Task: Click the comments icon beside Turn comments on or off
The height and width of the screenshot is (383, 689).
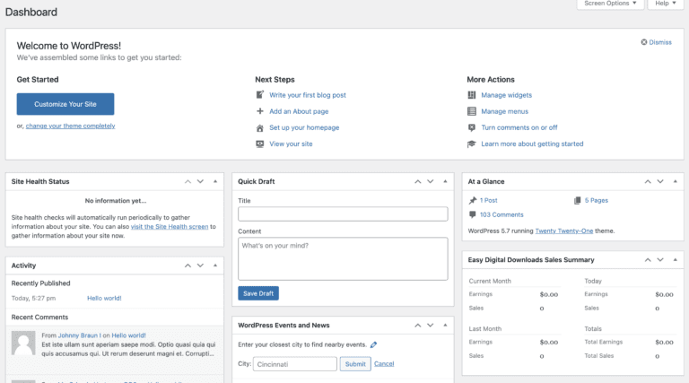Action: click(472, 127)
